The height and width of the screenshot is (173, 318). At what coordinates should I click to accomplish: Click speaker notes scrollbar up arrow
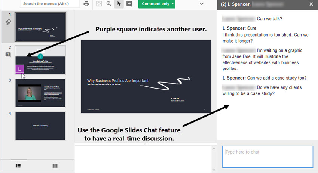tap(214, 149)
